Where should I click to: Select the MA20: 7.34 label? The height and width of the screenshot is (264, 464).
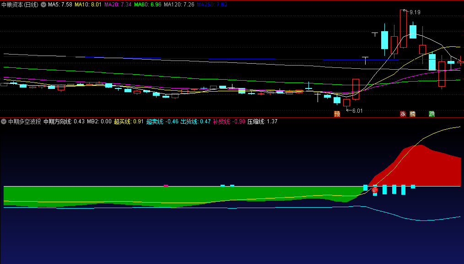click(118, 5)
